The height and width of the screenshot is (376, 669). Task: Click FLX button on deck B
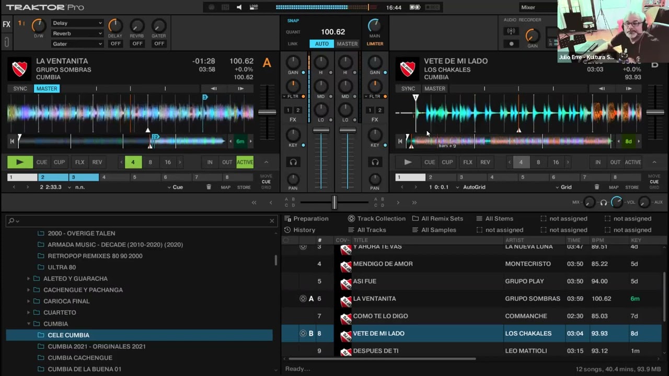468,162
